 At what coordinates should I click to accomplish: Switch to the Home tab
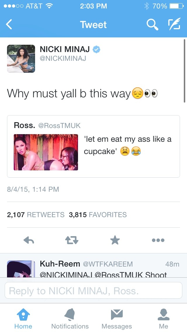click(23, 319)
